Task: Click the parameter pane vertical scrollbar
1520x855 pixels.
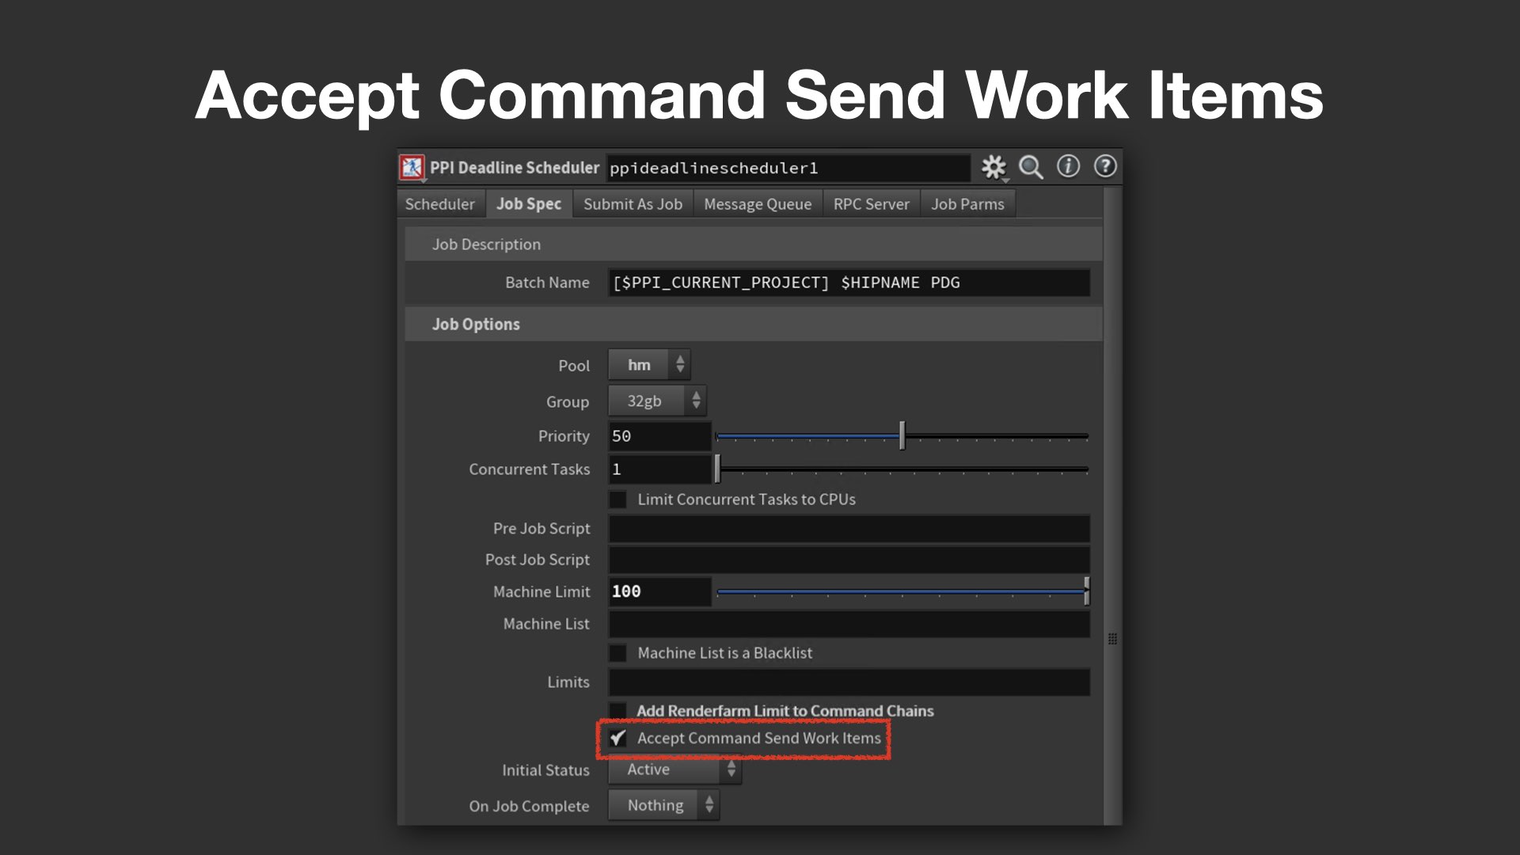Action: point(1112,507)
